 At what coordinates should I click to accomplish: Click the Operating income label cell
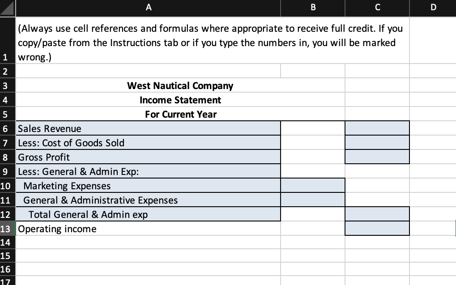pyautogui.click(x=148, y=229)
